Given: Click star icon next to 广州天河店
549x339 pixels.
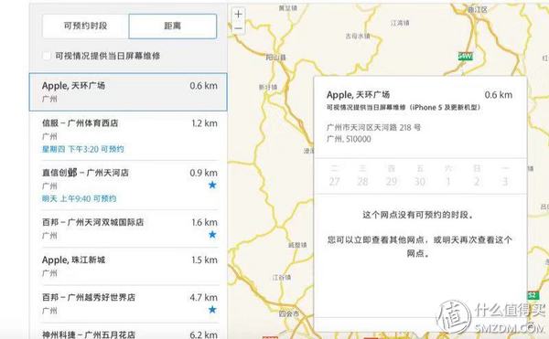Looking at the screenshot, I should click(212, 185).
